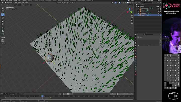Open the 3D viewport editor type icon
The width and height of the screenshot is (181, 102).
(x=2, y=3)
